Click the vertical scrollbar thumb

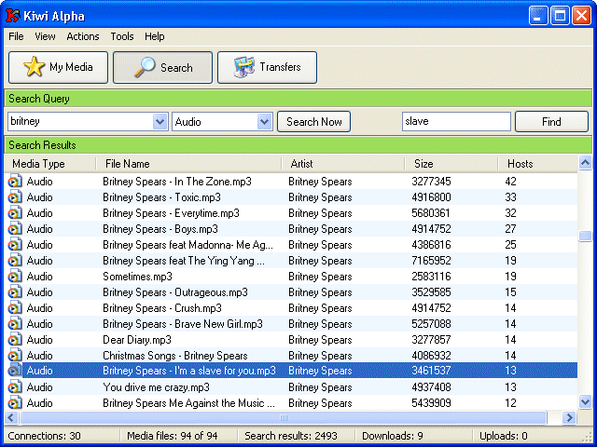pos(585,236)
